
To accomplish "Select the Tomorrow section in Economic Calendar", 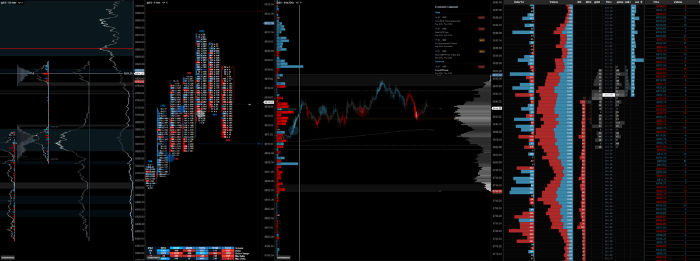I will [x=439, y=62].
